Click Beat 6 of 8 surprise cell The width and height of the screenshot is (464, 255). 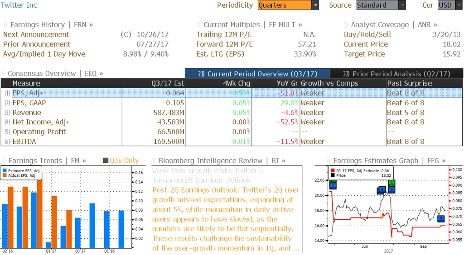coord(406,103)
